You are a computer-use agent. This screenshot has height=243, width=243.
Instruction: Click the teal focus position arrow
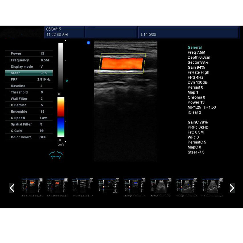pos(67,81)
